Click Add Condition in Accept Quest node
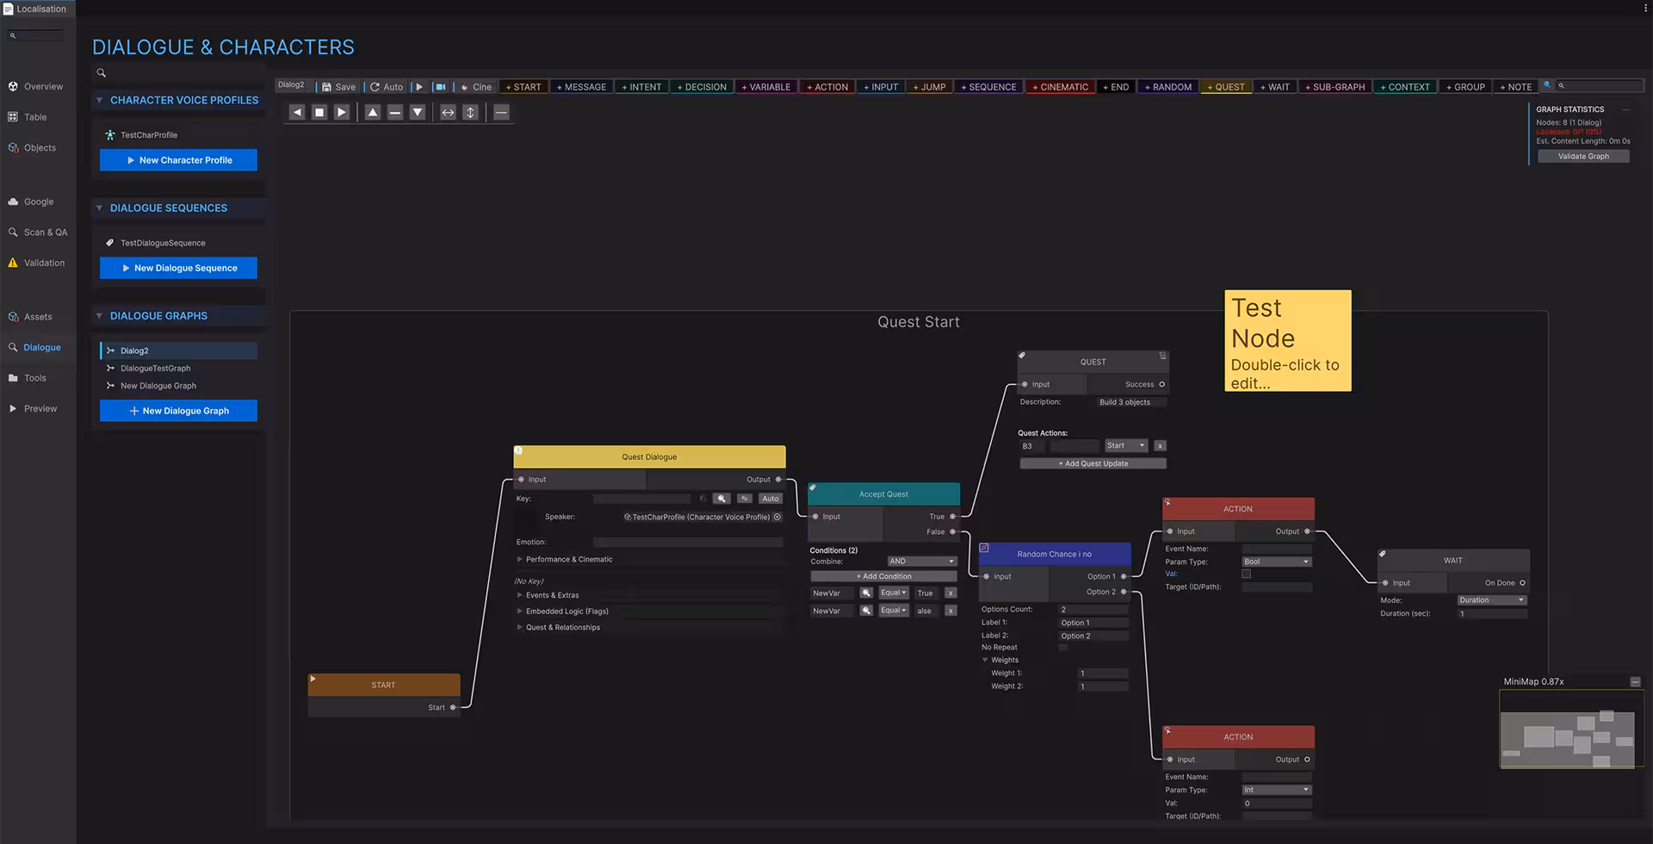Viewport: 1653px width, 844px height. [883, 576]
